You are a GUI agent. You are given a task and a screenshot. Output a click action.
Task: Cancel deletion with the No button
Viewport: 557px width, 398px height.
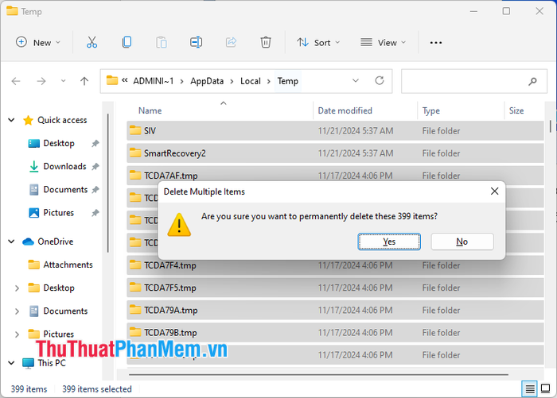(462, 242)
